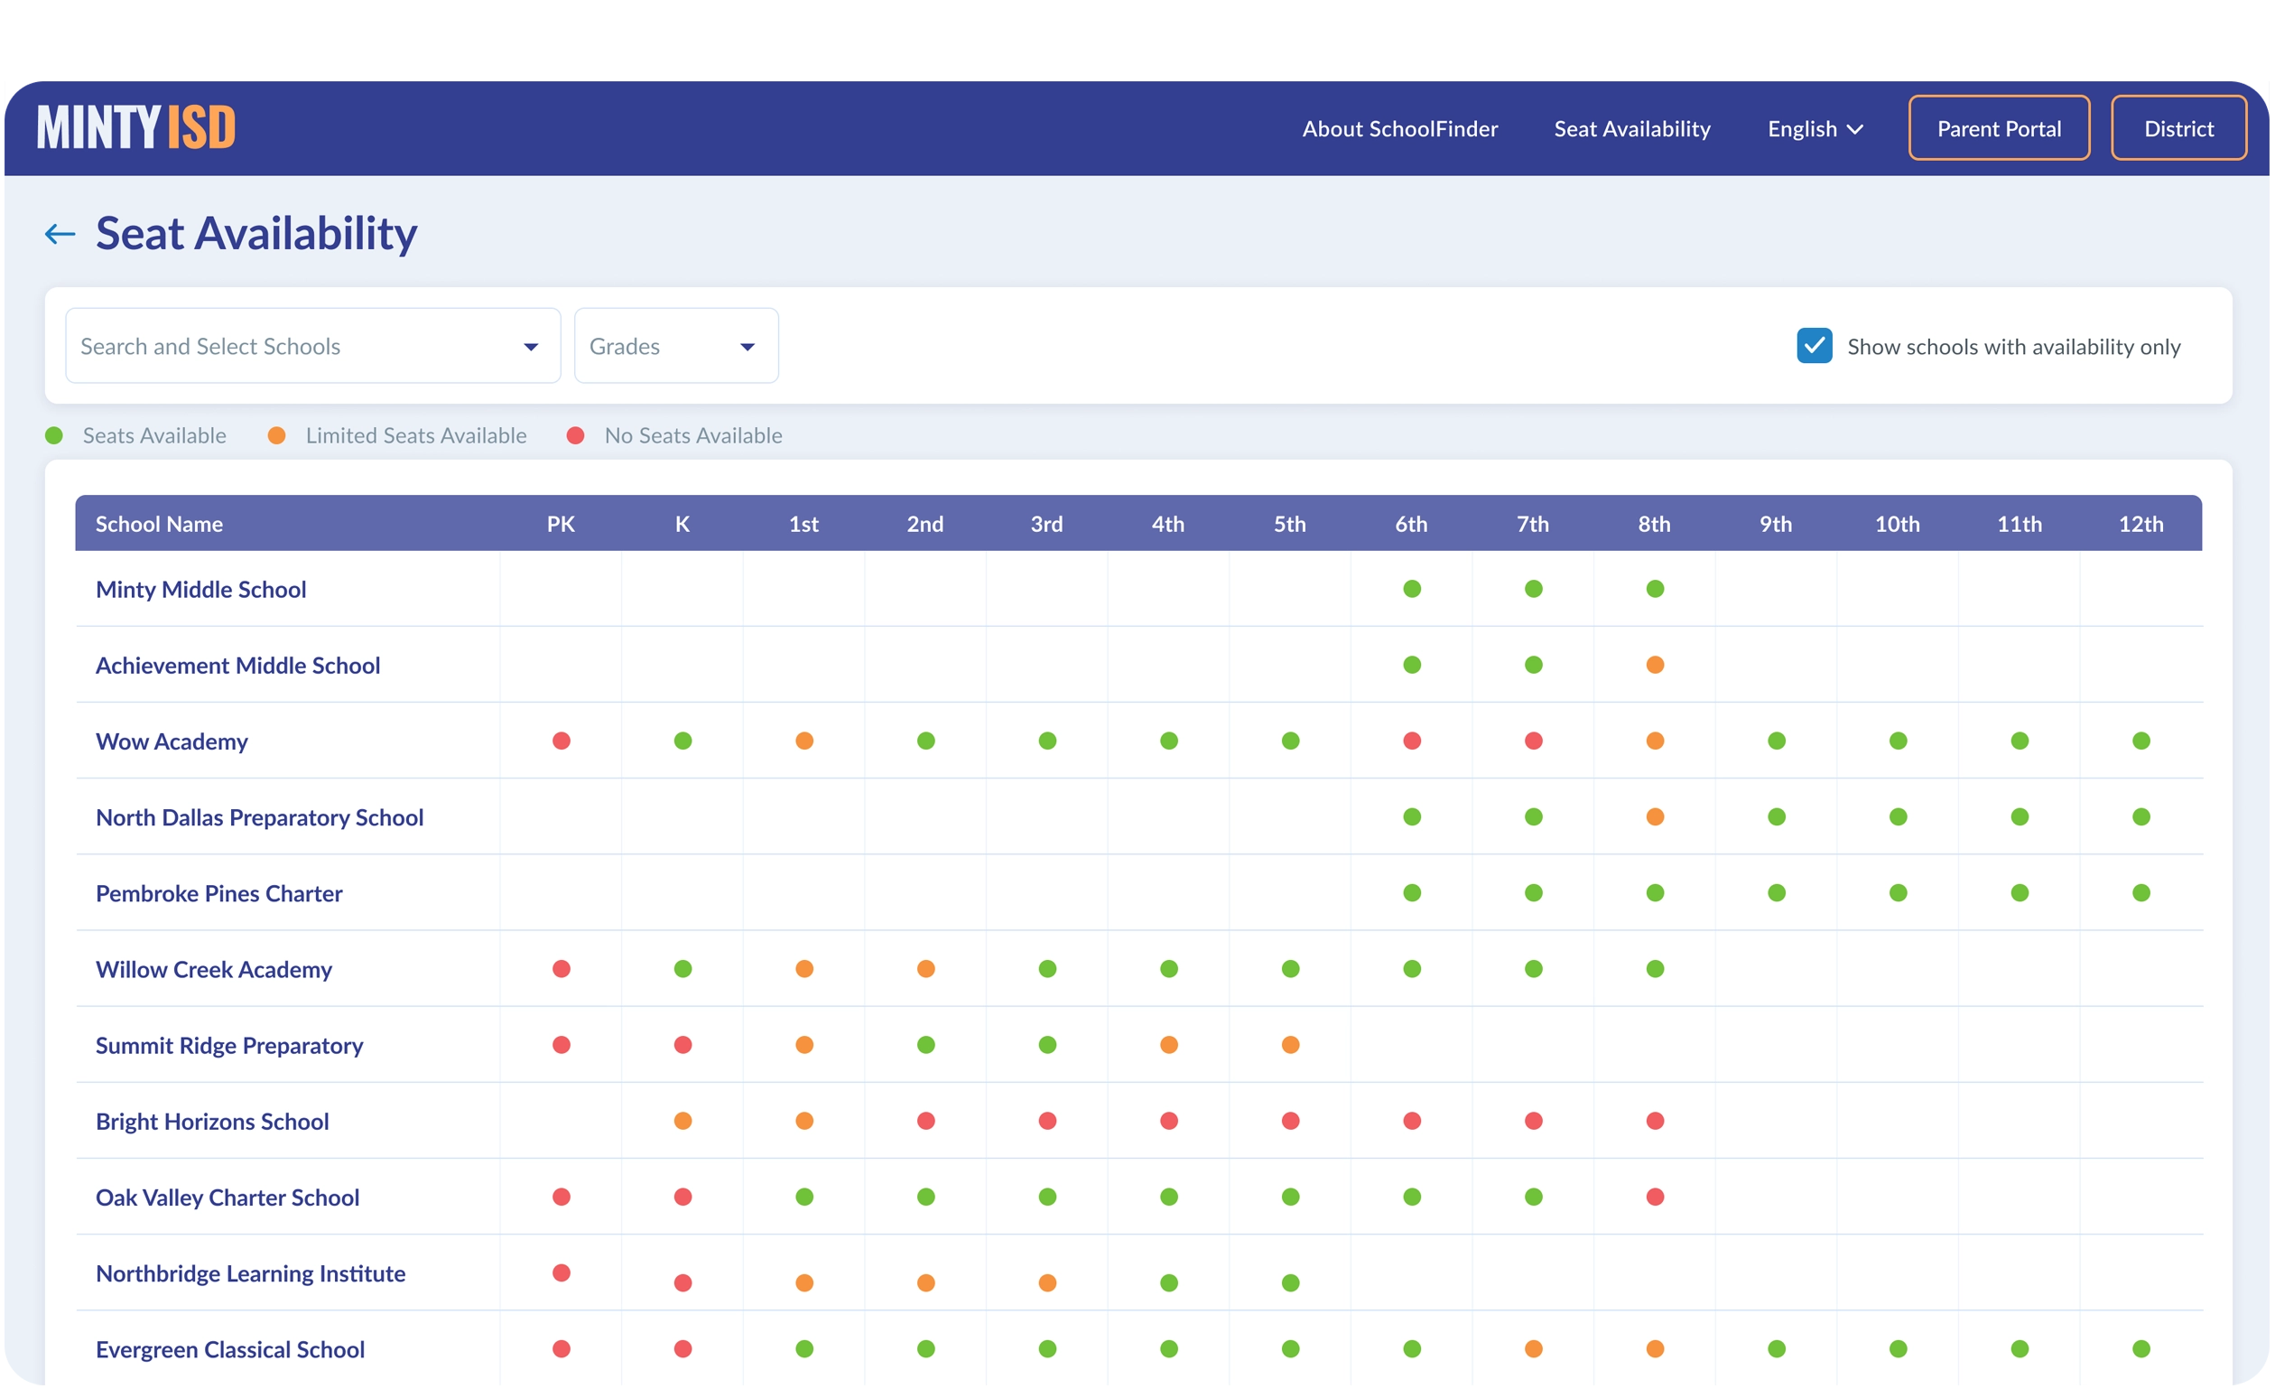
Task: Click Oak Valley Charter 8th grade red dot
Action: pos(1654,1197)
